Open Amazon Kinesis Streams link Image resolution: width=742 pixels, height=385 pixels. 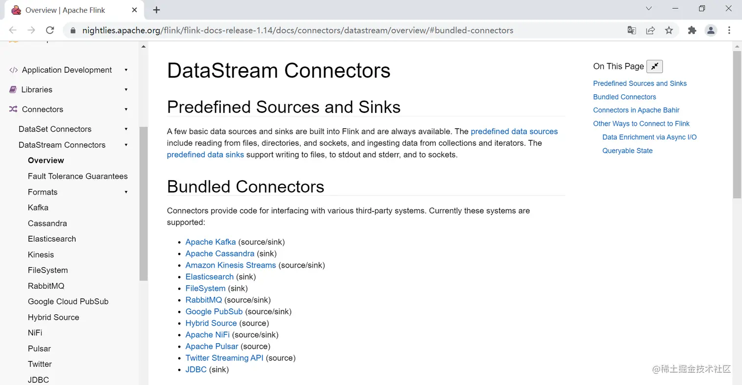tap(231, 265)
